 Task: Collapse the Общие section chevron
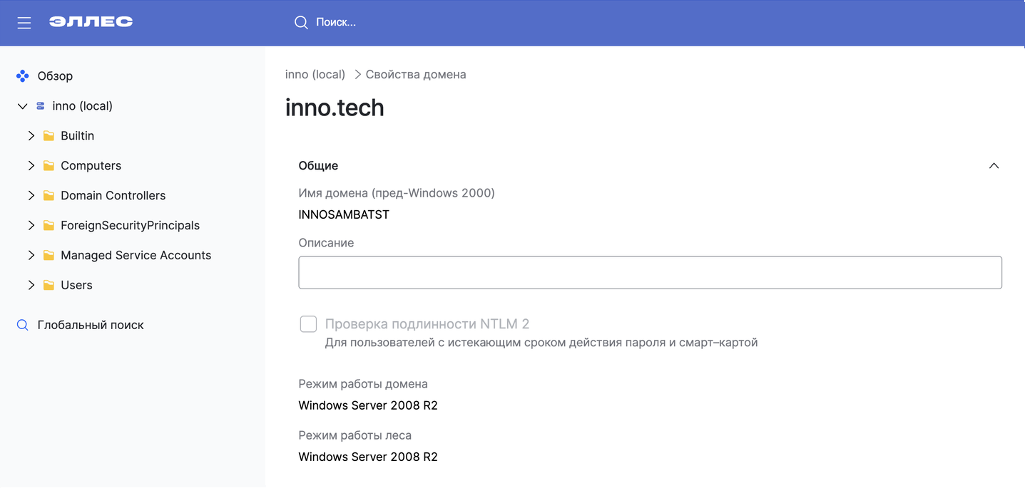994,165
